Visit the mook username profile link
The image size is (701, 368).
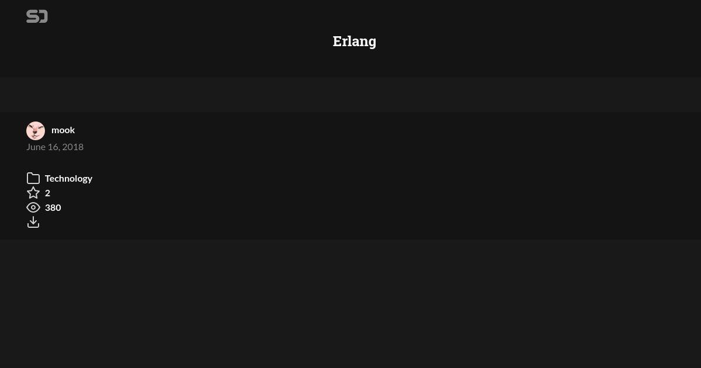click(63, 130)
